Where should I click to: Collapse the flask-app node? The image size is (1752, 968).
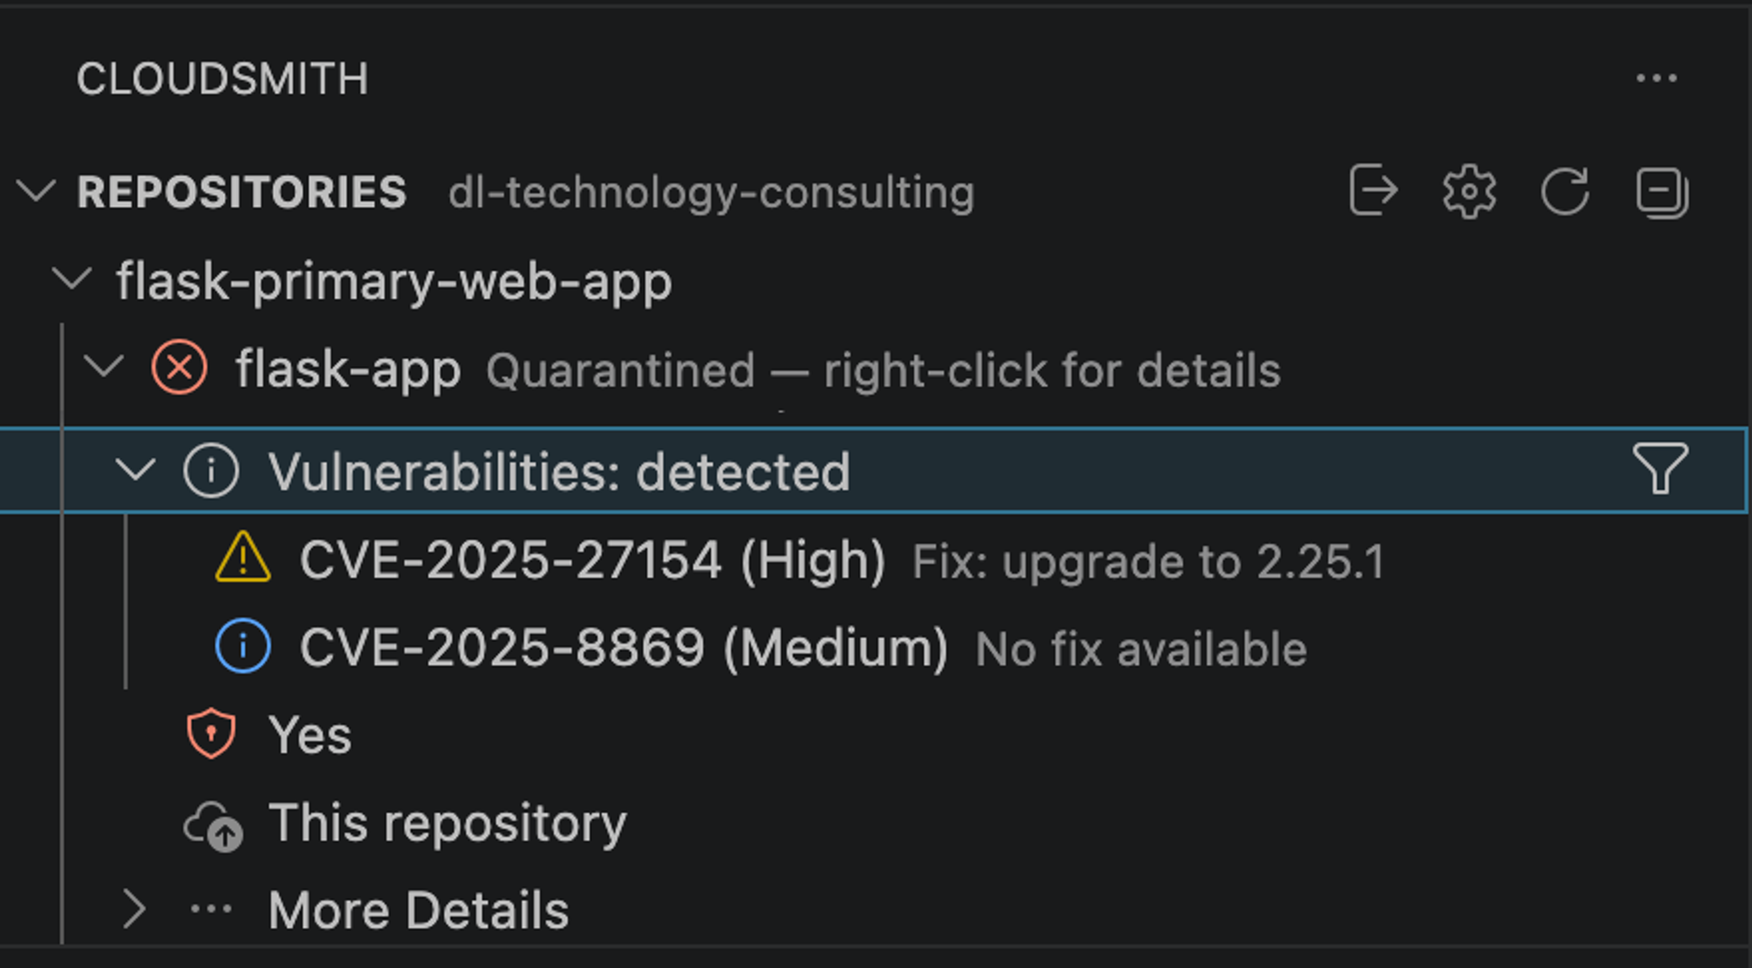tap(105, 368)
